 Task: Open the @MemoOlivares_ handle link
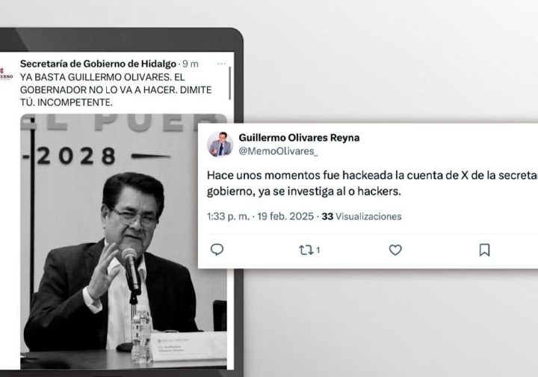pos(278,151)
